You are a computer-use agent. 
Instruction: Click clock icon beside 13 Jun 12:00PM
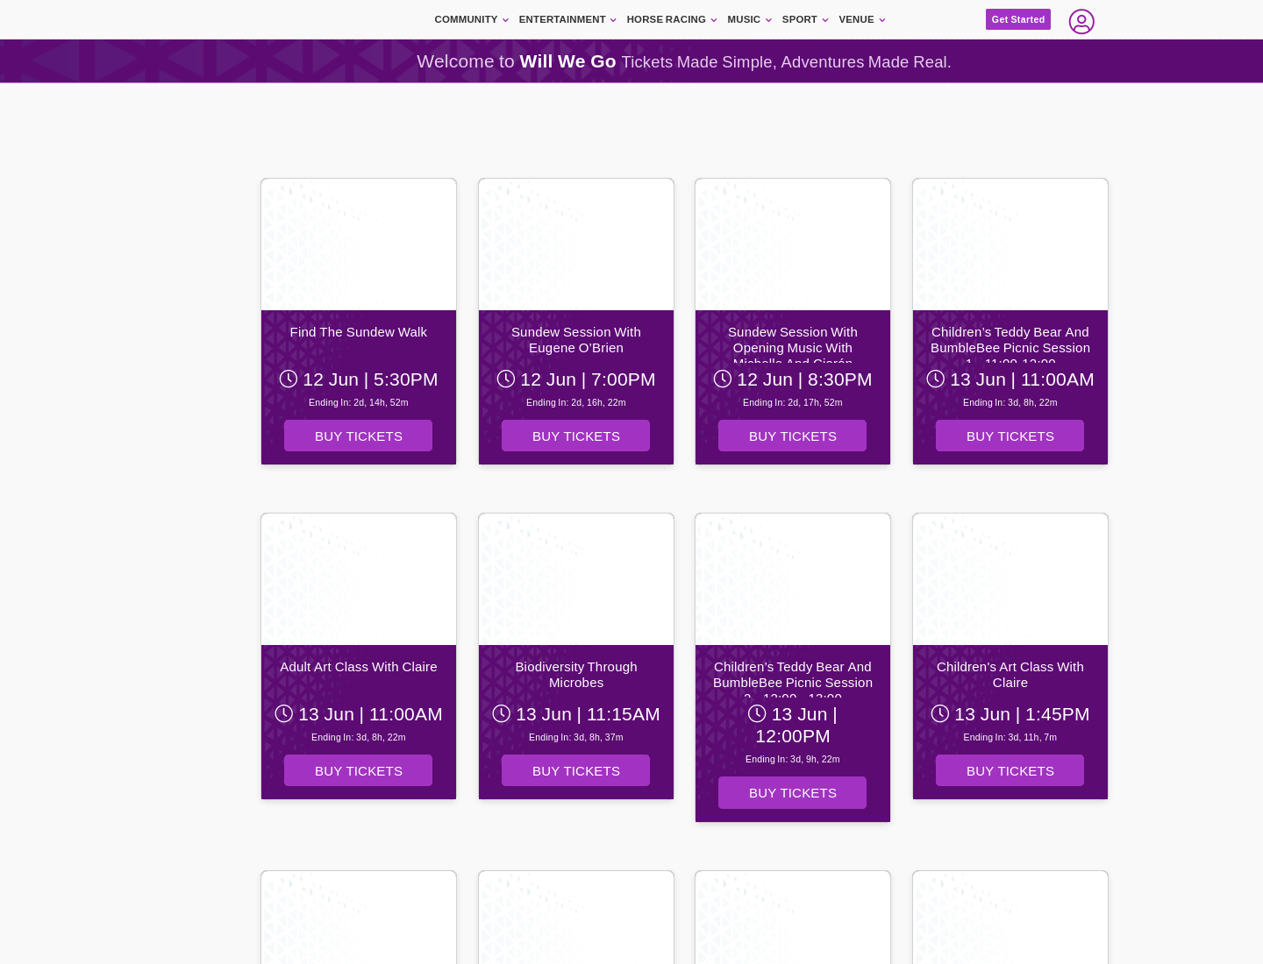tap(757, 713)
